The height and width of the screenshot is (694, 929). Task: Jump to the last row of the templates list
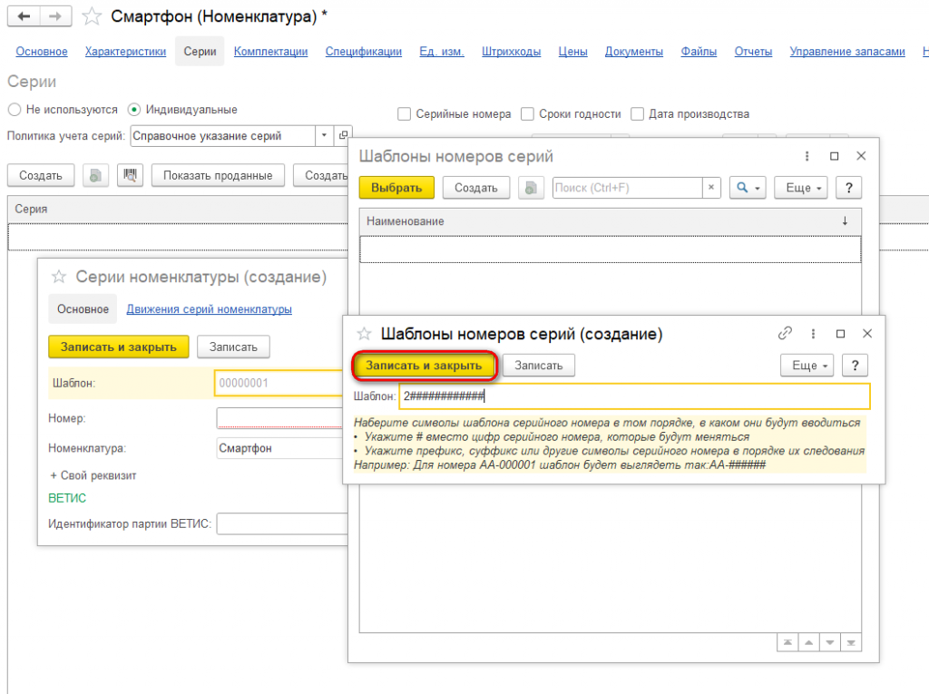point(851,642)
